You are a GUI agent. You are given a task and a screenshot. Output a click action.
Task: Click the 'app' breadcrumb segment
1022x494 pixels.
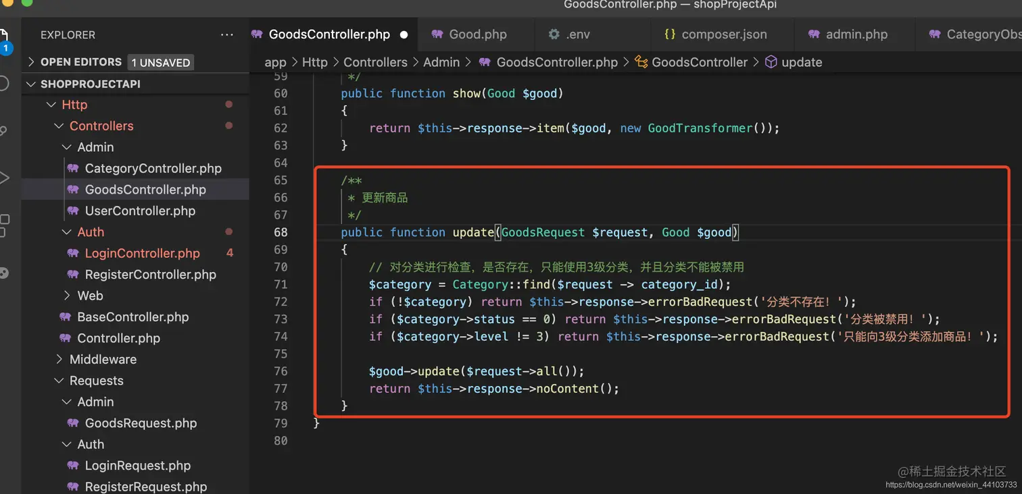(276, 62)
